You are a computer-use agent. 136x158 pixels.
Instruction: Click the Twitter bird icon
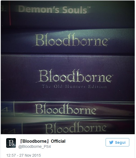click(111, 142)
